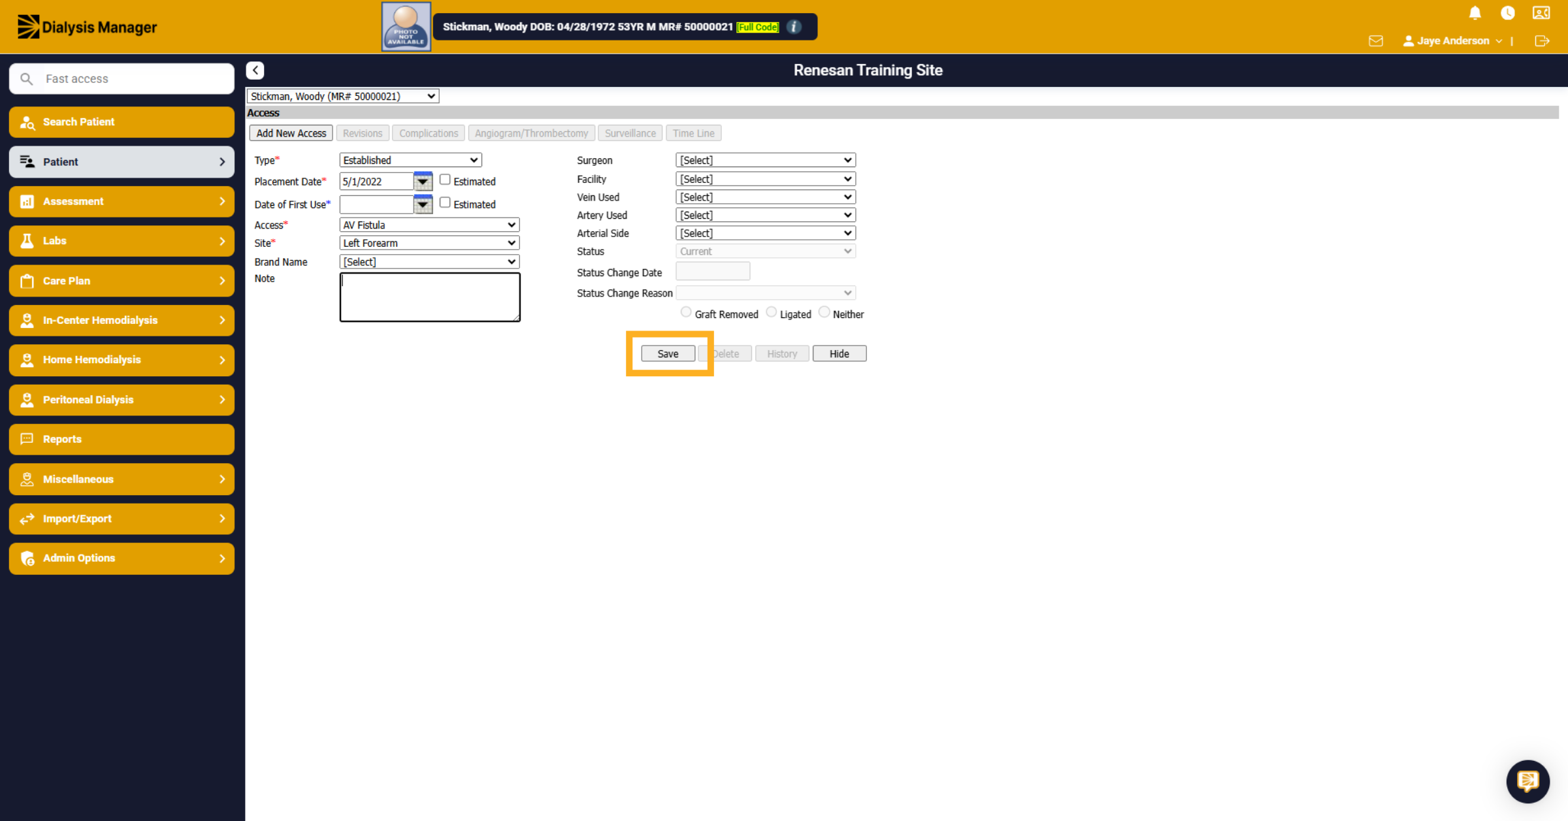Image resolution: width=1568 pixels, height=821 pixels.
Task: Switch to the Surveillance tab
Action: click(x=630, y=133)
